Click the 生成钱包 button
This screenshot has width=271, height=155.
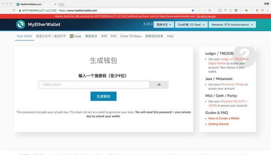point(103,96)
